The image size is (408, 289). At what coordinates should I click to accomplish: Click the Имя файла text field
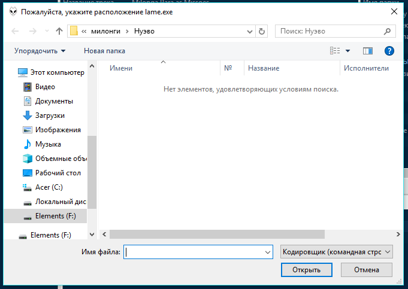(x=194, y=253)
